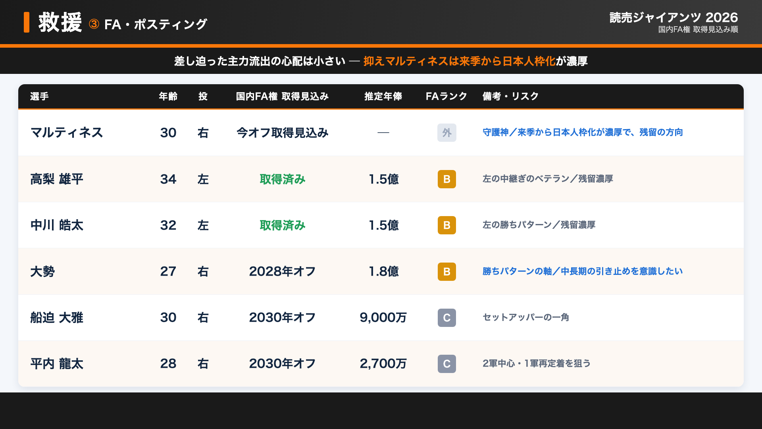This screenshot has width=762, height=429.
Task: Click the blue note for 大勢 引き止め
Action: [x=583, y=271]
